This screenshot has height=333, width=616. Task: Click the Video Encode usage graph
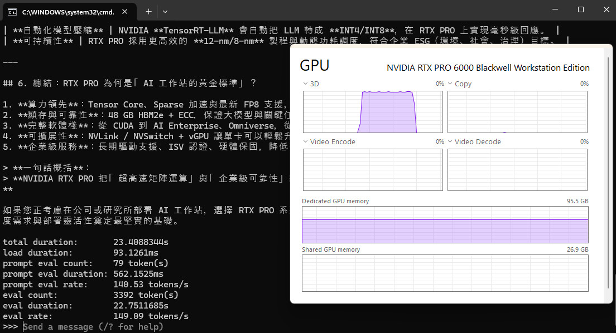[x=373, y=170]
